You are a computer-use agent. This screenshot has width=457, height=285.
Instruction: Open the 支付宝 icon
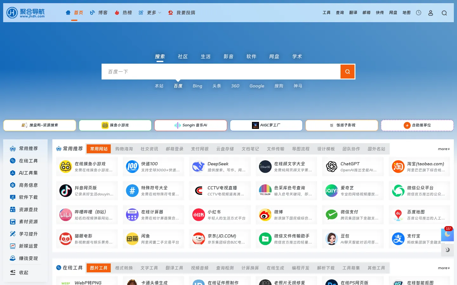[x=398, y=239]
